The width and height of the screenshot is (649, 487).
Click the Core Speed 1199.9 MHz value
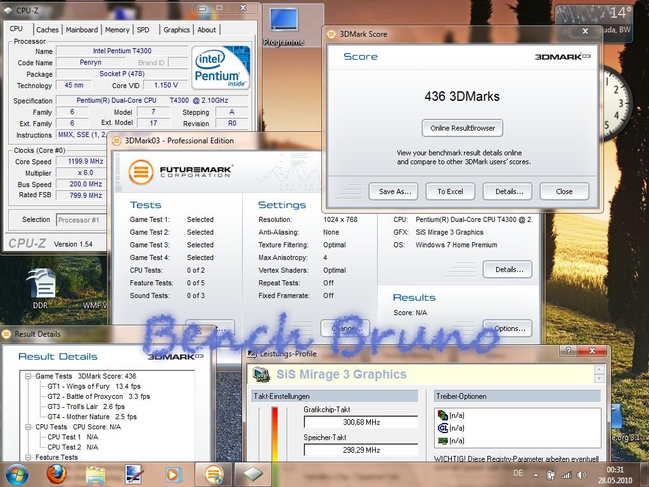[x=81, y=162]
